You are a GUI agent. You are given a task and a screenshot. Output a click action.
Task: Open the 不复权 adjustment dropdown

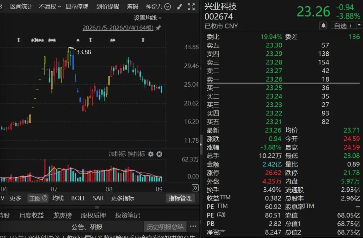point(50,6)
